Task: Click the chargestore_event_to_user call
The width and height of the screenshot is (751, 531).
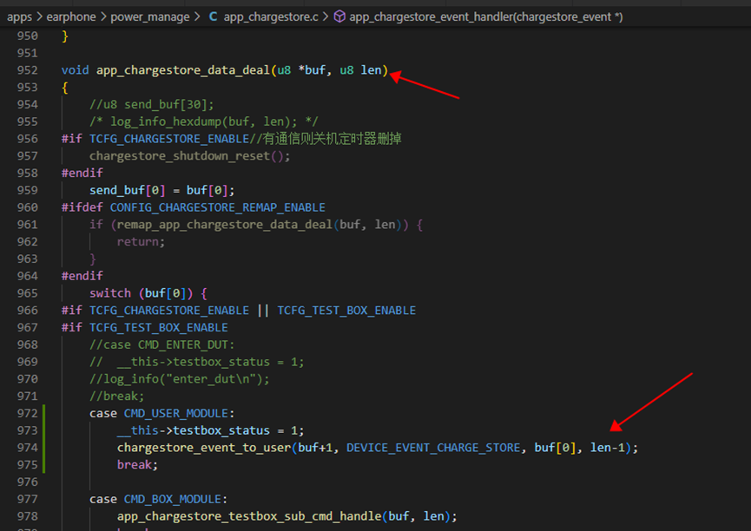Action: pos(204,448)
